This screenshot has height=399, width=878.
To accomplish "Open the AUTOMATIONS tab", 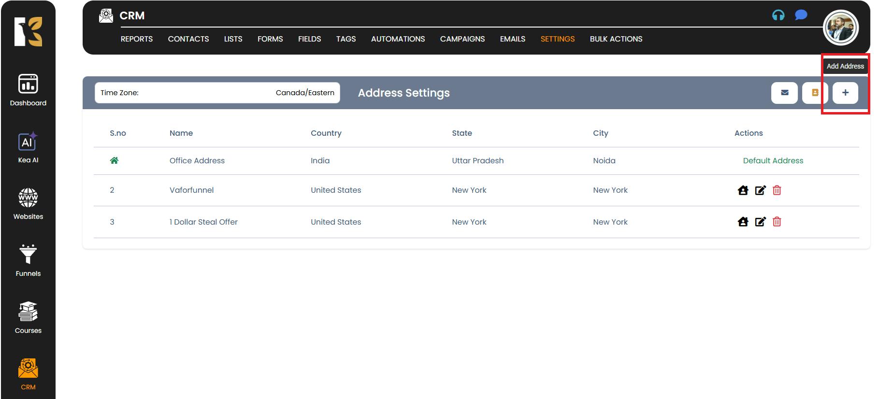I will click(x=398, y=39).
